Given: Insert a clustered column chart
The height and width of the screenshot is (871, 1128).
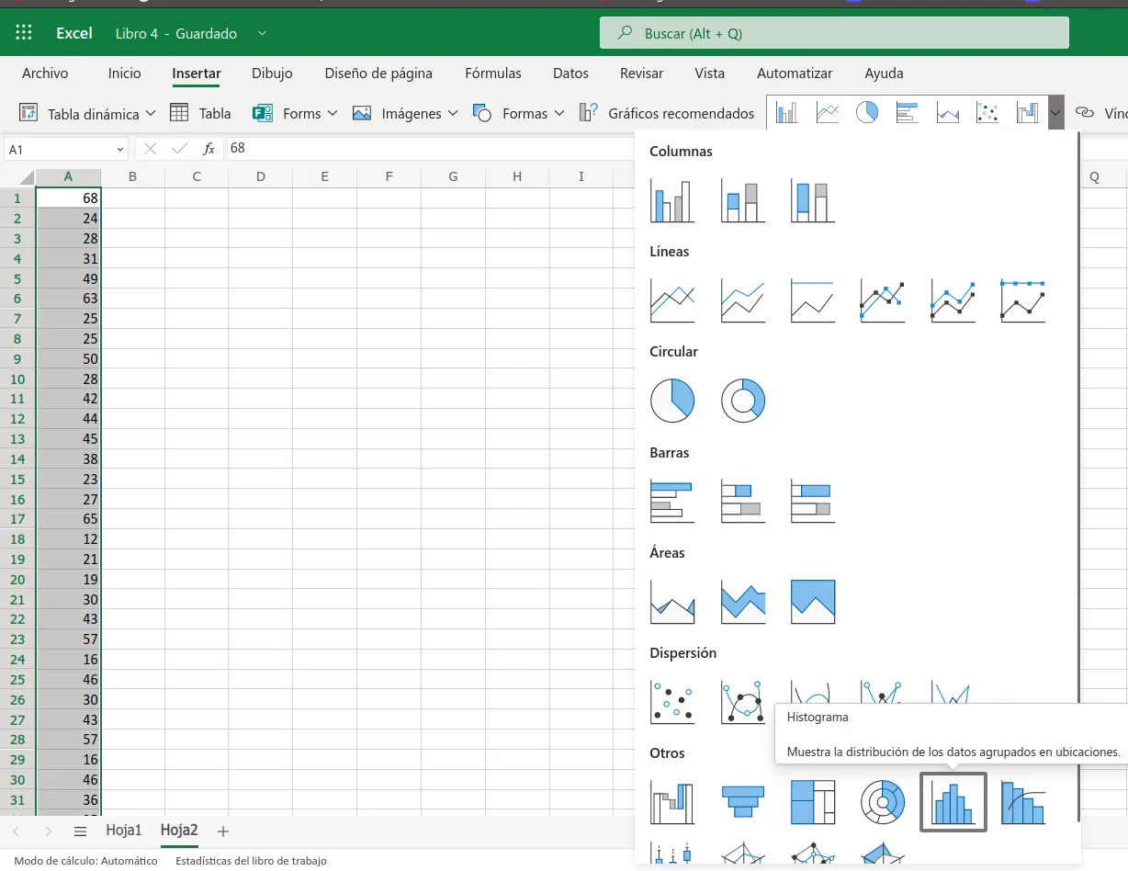Looking at the screenshot, I should [x=672, y=200].
